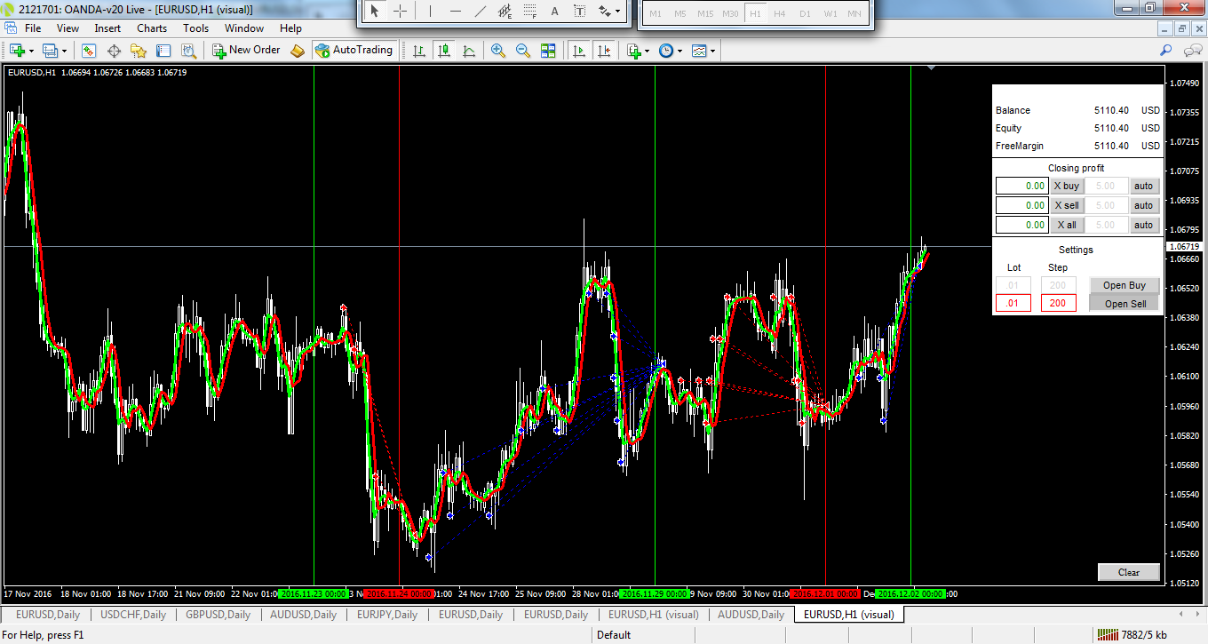Select the H1 timeframe button

[755, 13]
